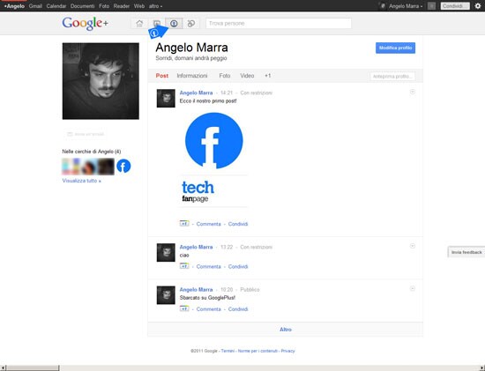Open the Home stream icon
The width and height of the screenshot is (485, 371).
(x=139, y=23)
